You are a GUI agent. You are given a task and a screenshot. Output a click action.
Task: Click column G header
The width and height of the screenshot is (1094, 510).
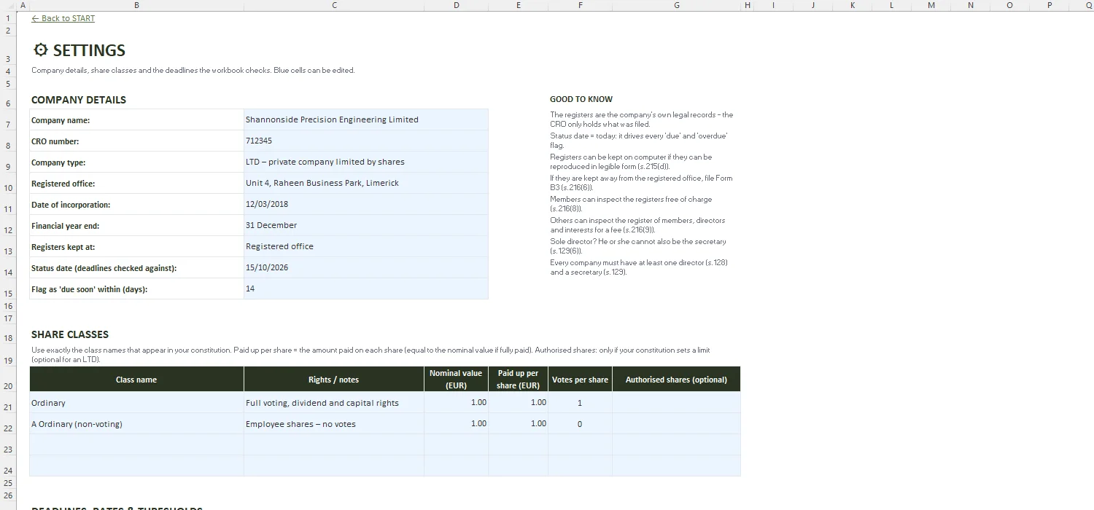pyautogui.click(x=676, y=5)
